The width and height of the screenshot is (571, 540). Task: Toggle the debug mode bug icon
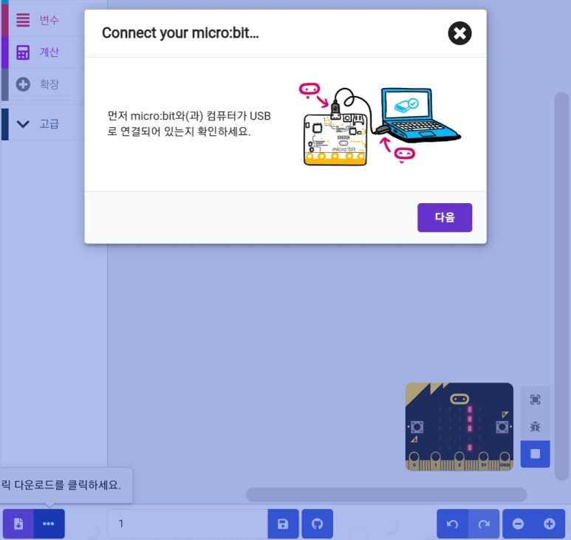click(535, 427)
